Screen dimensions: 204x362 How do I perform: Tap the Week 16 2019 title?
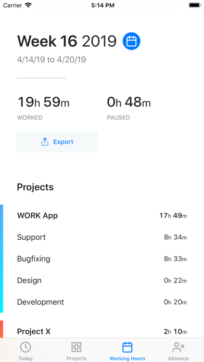tap(67, 41)
